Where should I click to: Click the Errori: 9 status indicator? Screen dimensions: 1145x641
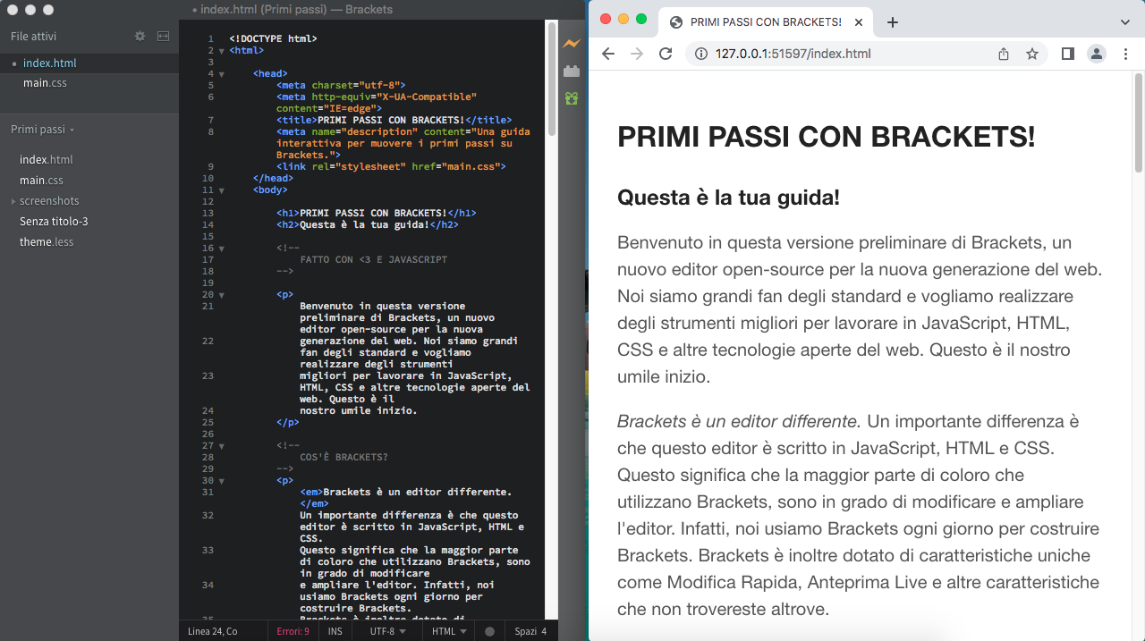(x=293, y=631)
